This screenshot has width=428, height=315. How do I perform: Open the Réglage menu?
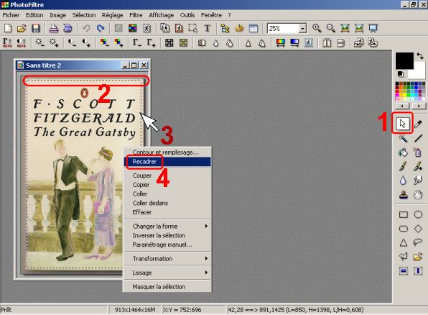pyautogui.click(x=112, y=15)
